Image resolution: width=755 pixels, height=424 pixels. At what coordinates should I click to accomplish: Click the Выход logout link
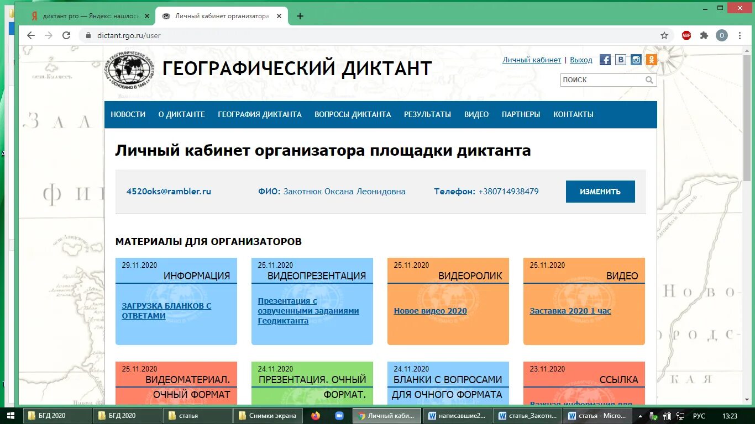click(581, 60)
